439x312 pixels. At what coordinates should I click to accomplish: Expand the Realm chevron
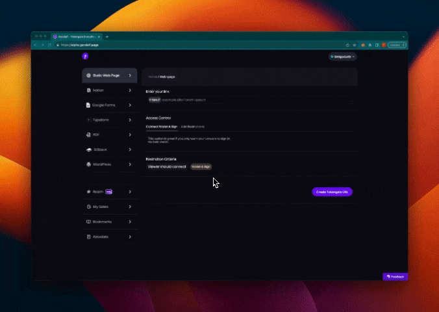130,192
